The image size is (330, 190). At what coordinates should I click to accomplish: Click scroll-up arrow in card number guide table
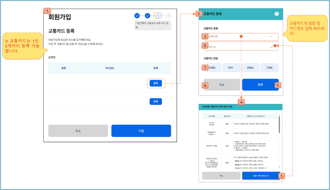(x=279, y=115)
